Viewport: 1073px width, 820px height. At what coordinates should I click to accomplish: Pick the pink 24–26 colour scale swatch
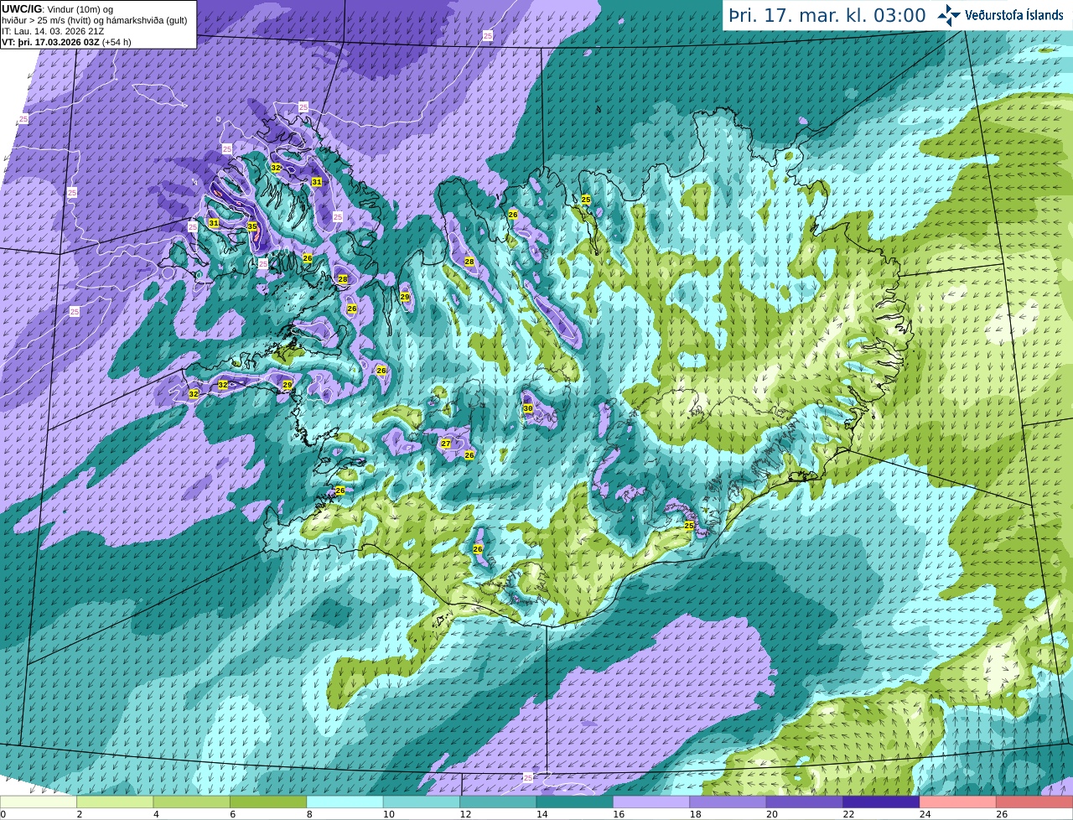click(957, 802)
